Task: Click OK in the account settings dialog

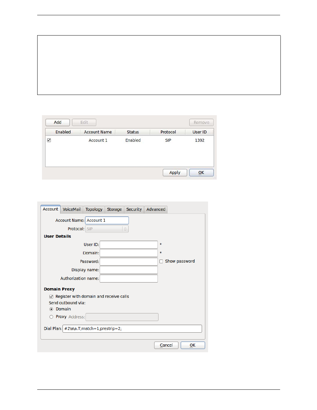Action: click(193, 345)
